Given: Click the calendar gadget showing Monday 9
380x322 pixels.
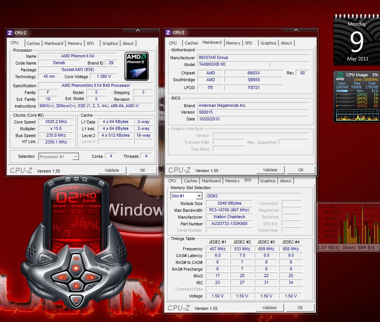Looking at the screenshot, I should pyautogui.click(x=357, y=40).
